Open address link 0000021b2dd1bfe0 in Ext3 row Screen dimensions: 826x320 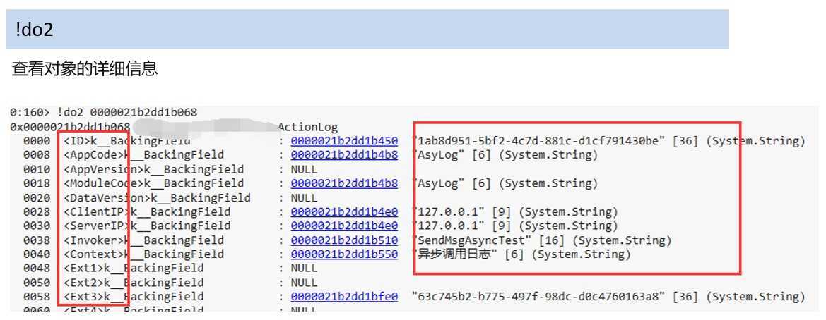point(344,297)
